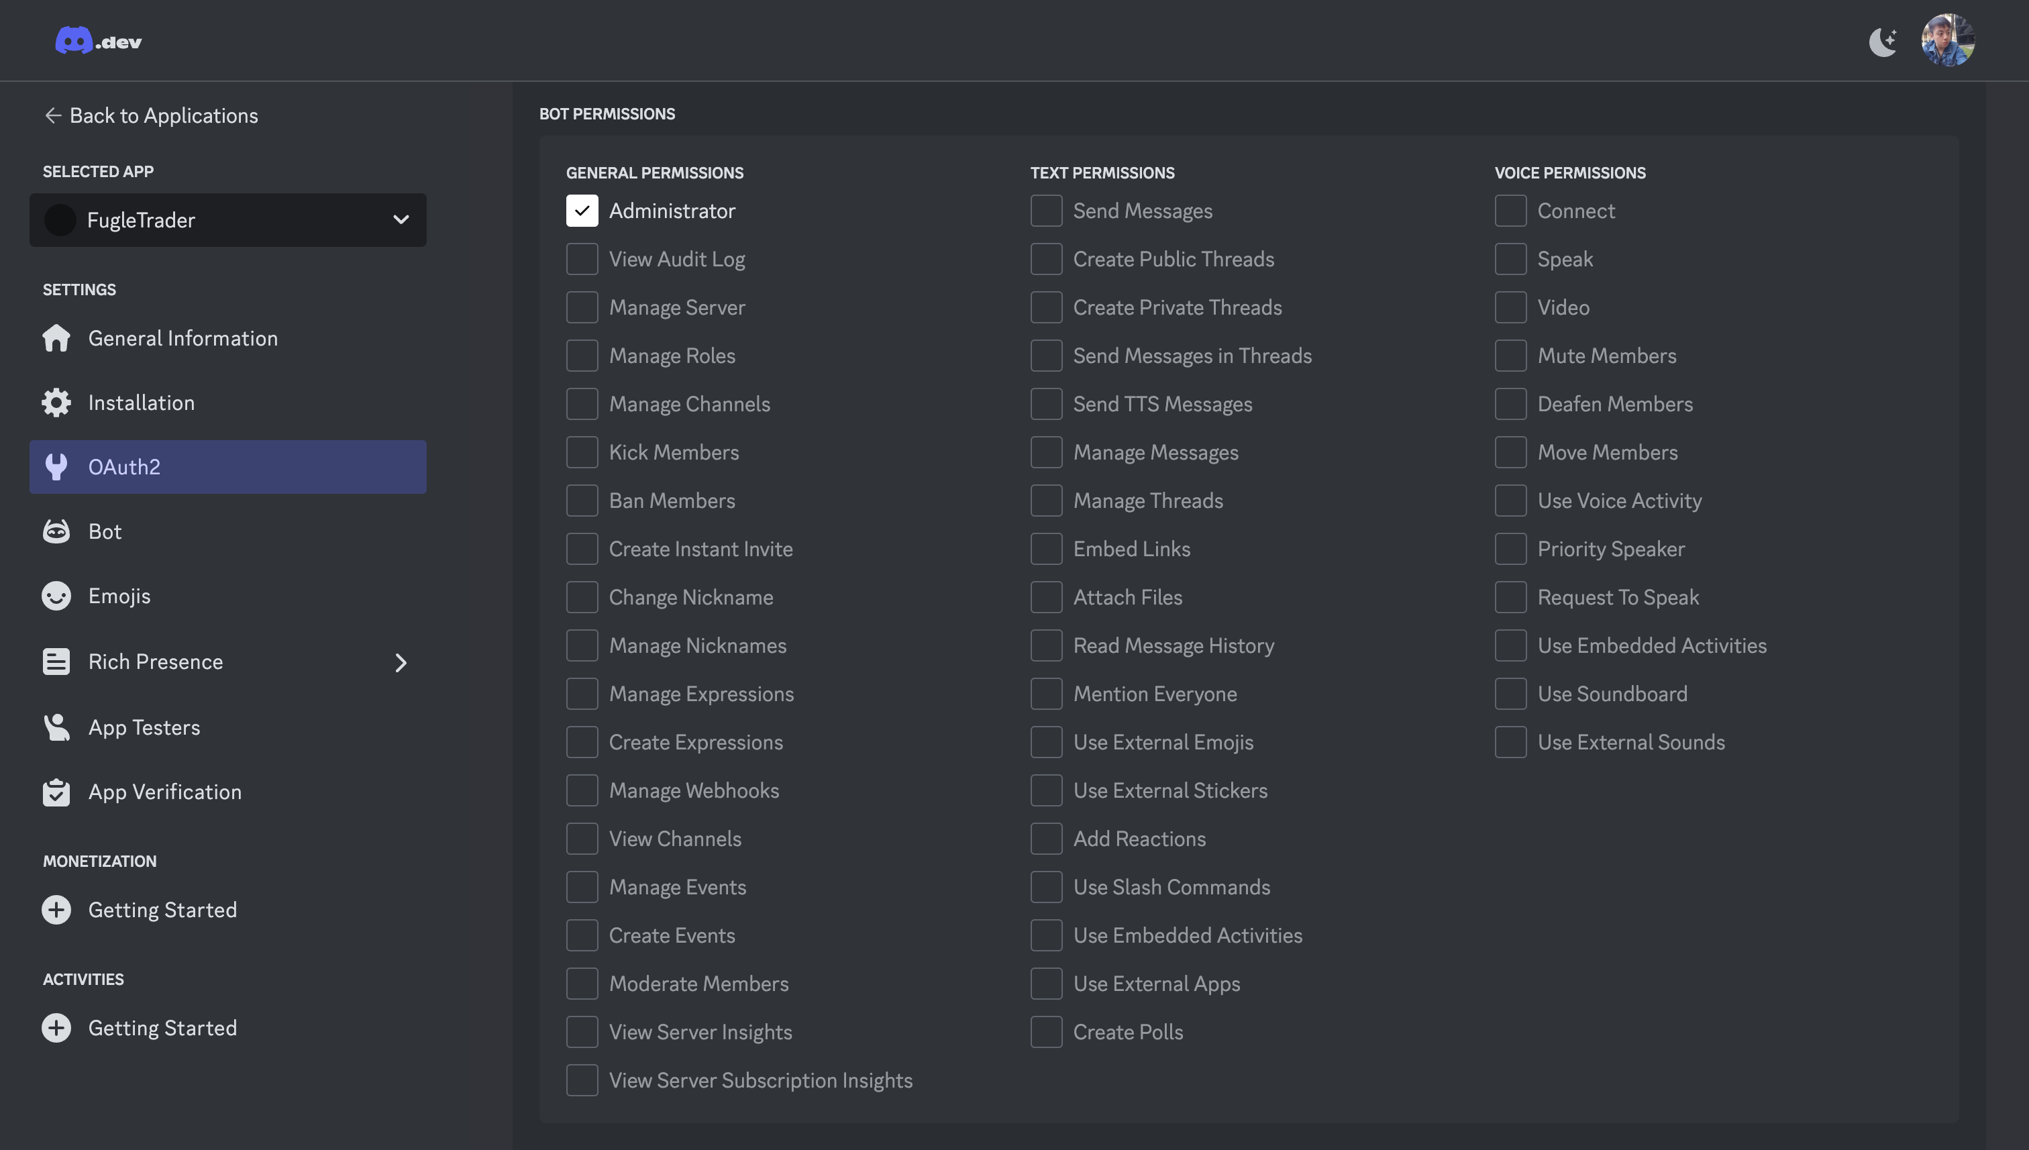Image resolution: width=2029 pixels, height=1150 pixels.
Task: Click the Rich Presence document icon
Action: click(56, 662)
